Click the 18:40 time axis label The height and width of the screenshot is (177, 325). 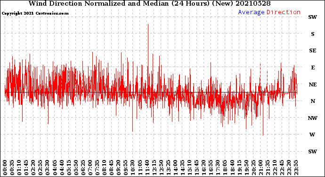(x=232, y=168)
